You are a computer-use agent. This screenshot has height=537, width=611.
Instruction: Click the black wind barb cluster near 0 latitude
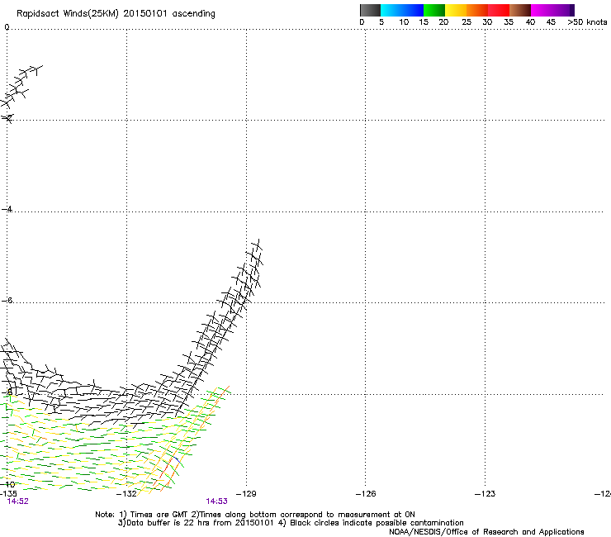(x=21, y=88)
